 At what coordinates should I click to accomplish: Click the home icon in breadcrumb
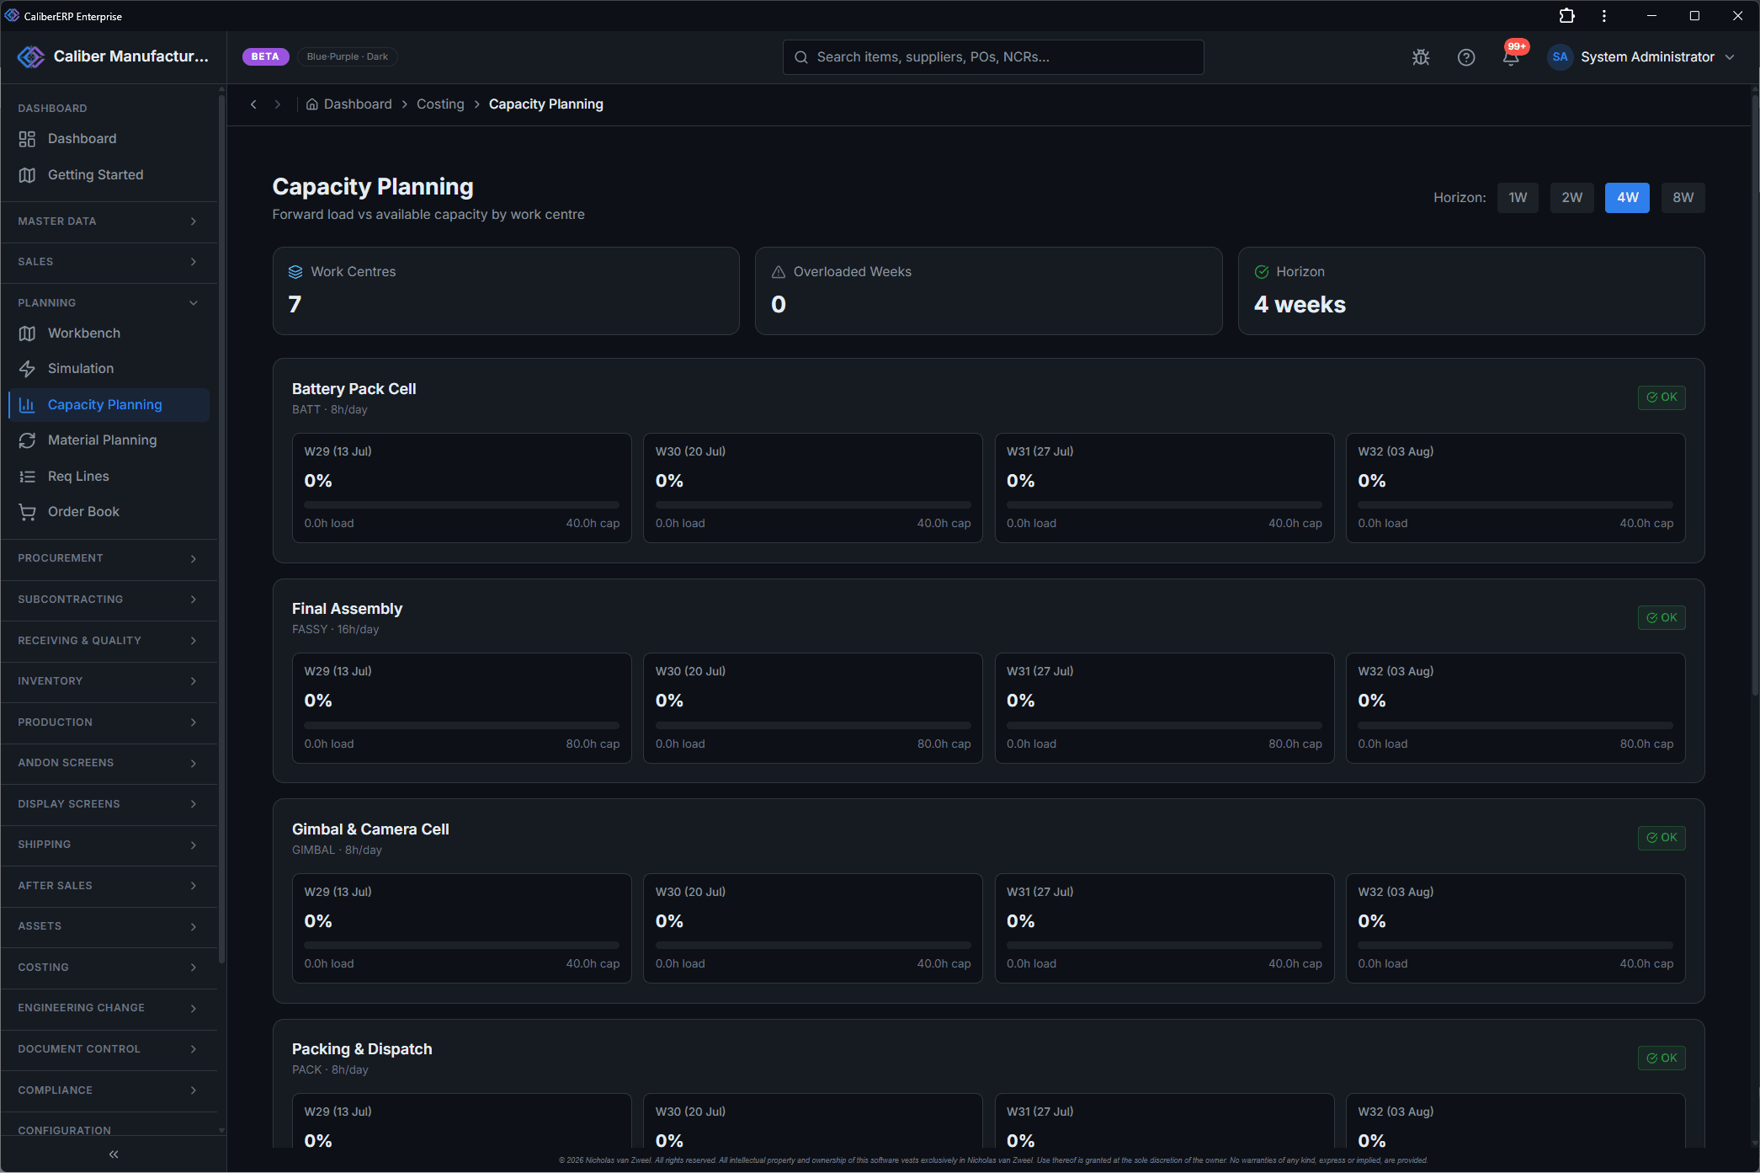point(311,104)
